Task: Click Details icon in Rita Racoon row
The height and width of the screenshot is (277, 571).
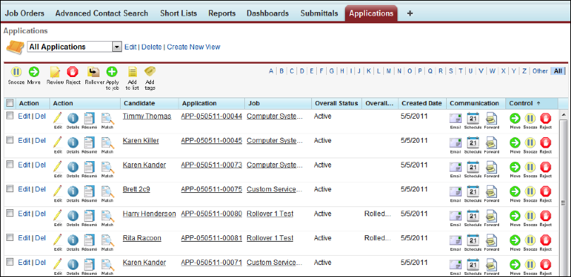Action: 73,240
